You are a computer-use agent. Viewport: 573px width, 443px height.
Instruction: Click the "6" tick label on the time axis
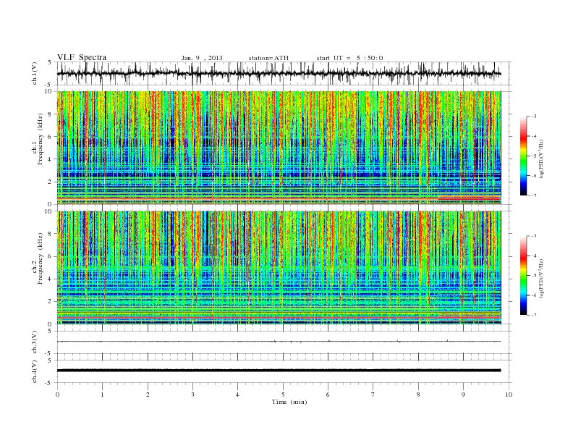(x=328, y=395)
